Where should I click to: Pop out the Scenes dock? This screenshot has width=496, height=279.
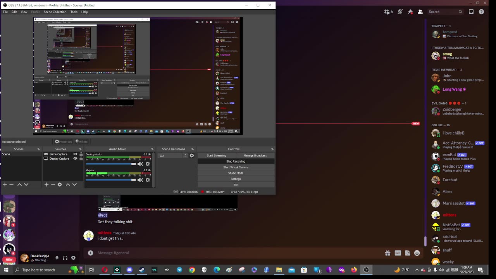coord(38,149)
